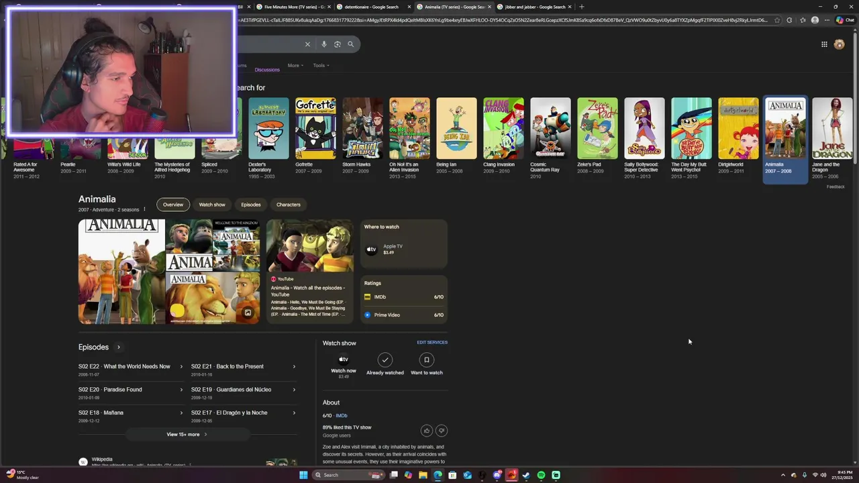Open Google Lens image search icon
The width and height of the screenshot is (859, 483).
point(337,44)
